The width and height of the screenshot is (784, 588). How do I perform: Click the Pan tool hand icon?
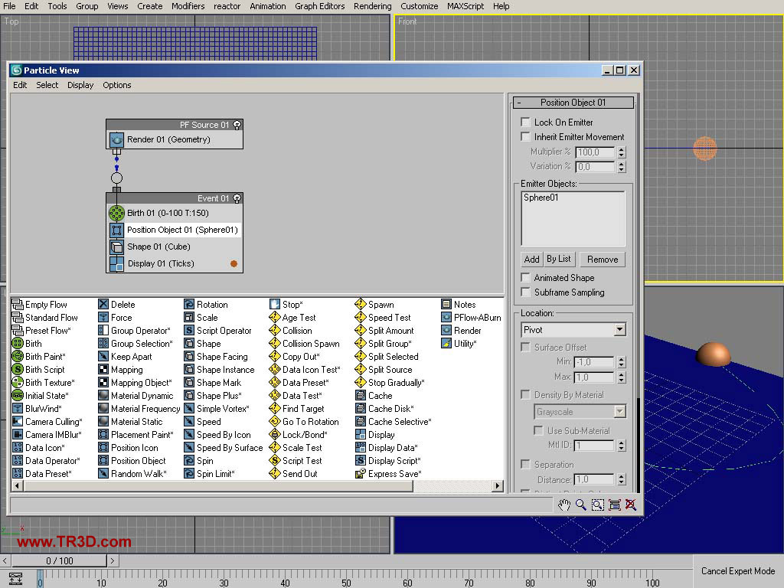(564, 505)
